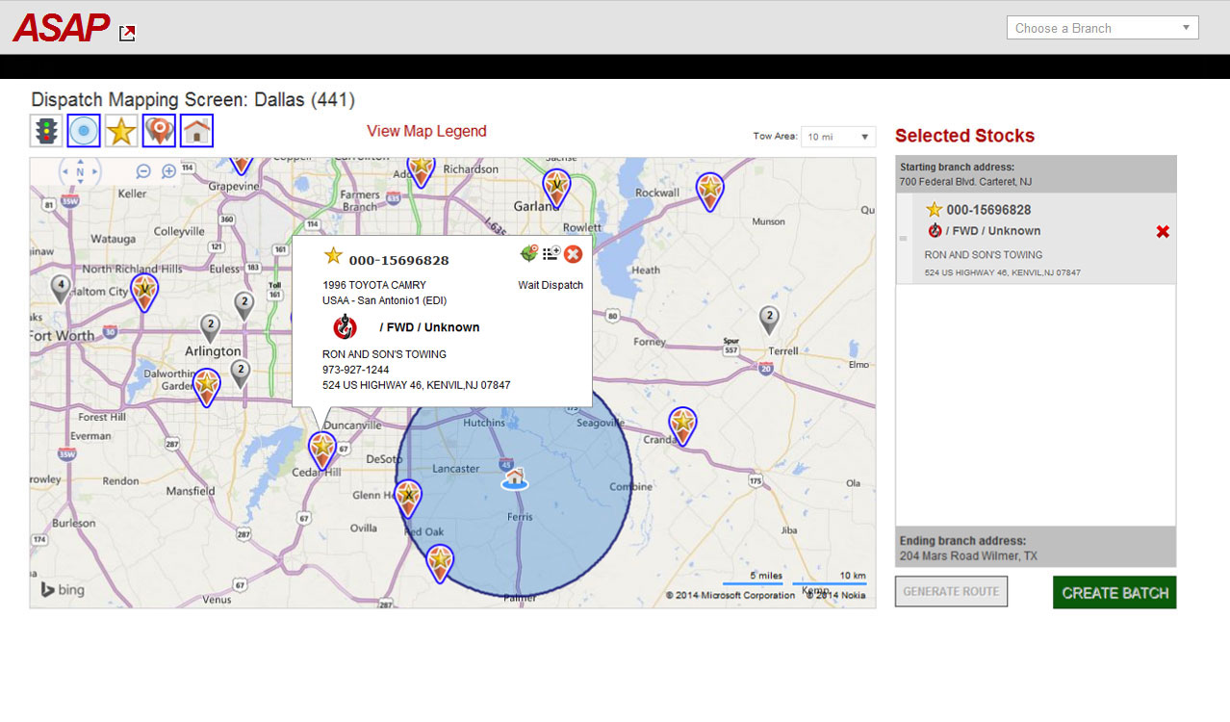Close the stock info popup with red X
Viewport: 1230px width, 722px height.
click(574, 254)
